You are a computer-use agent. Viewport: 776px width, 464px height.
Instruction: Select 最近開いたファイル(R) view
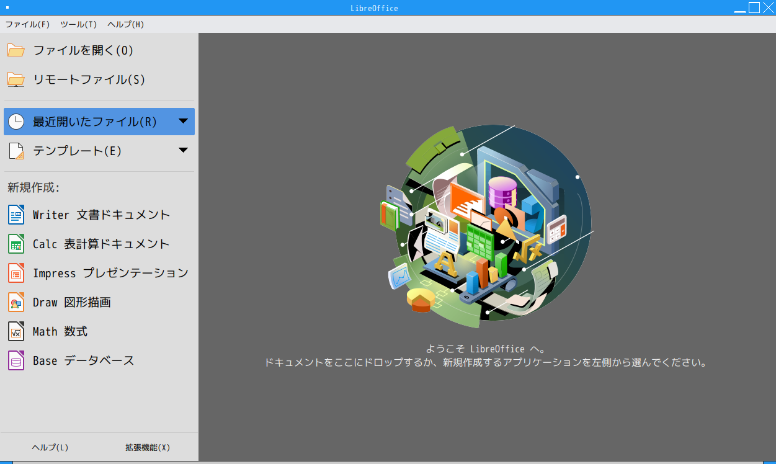(99, 122)
